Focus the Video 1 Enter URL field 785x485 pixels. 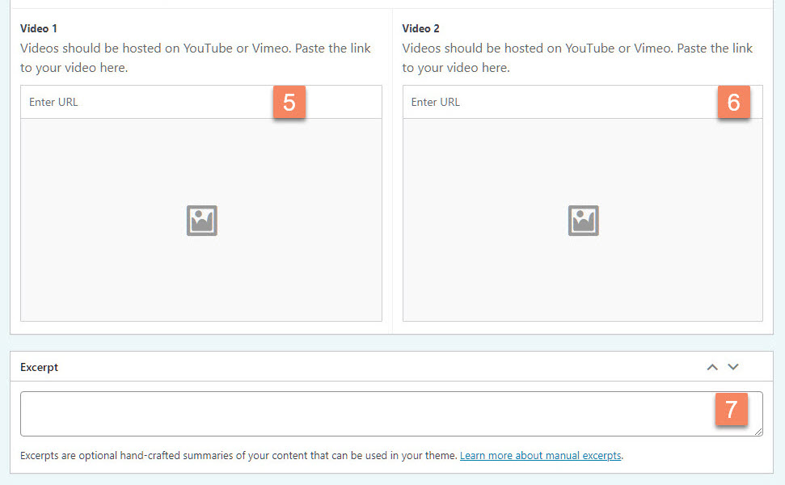point(146,103)
